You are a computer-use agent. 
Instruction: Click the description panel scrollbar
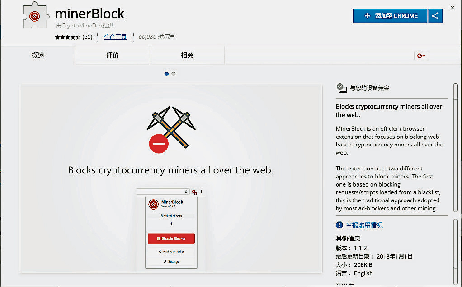pos(455,149)
